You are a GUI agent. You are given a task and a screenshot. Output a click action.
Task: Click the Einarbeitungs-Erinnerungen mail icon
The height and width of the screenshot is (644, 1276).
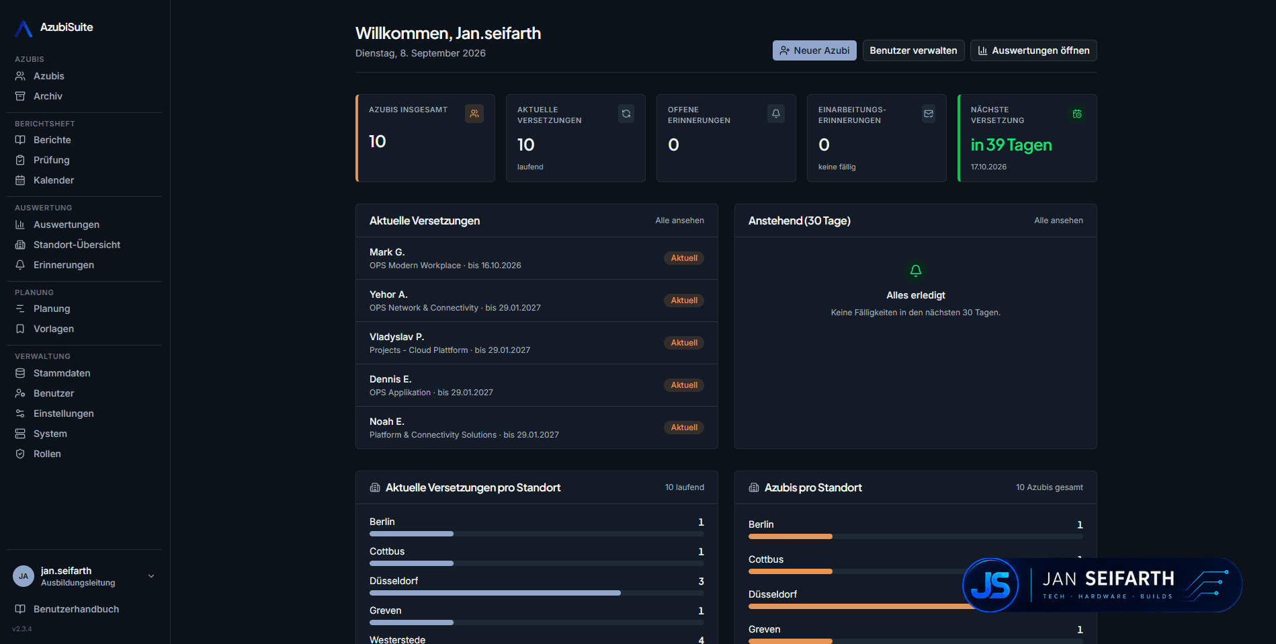pyautogui.click(x=929, y=114)
